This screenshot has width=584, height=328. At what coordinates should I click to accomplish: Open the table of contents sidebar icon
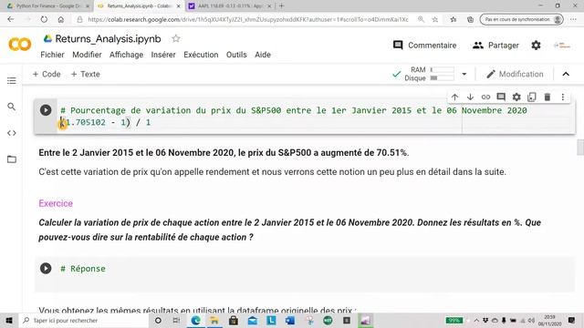(x=12, y=81)
